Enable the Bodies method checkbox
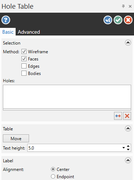The image size is (134, 180). point(24,73)
